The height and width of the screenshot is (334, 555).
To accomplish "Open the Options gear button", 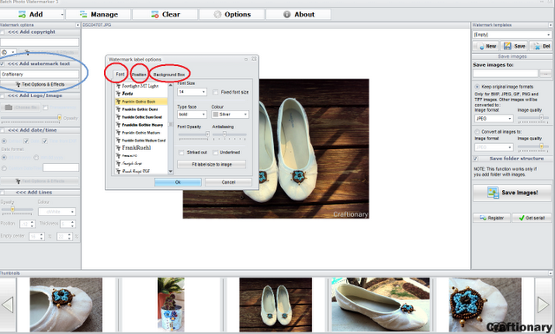I will click(232, 15).
